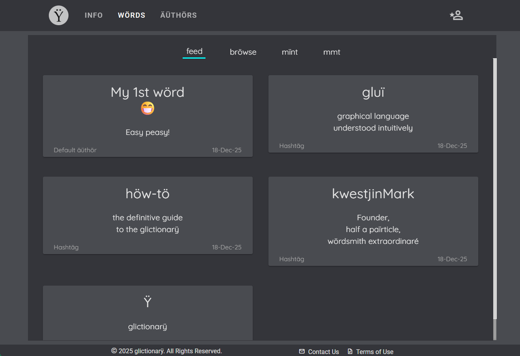Viewport: 520px width, 356px height.
Task: Open the ÄÜTHÖRS page from the menu
Action: (x=178, y=15)
